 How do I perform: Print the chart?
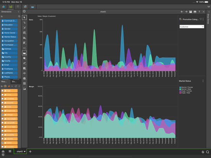point(195,12)
